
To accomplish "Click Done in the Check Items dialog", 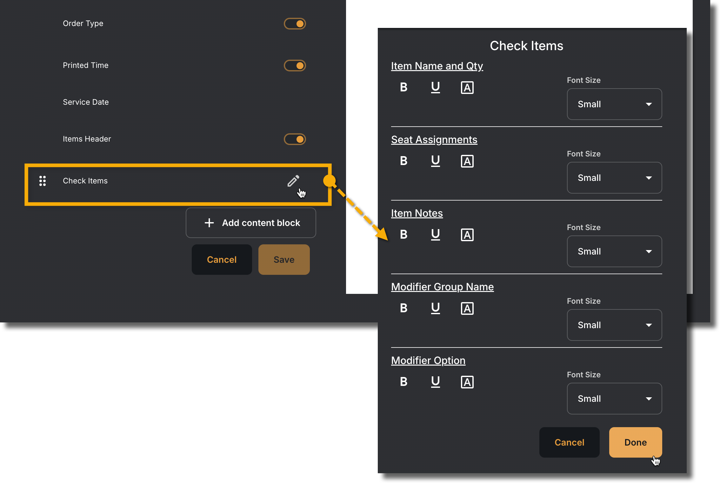I will coord(635,442).
